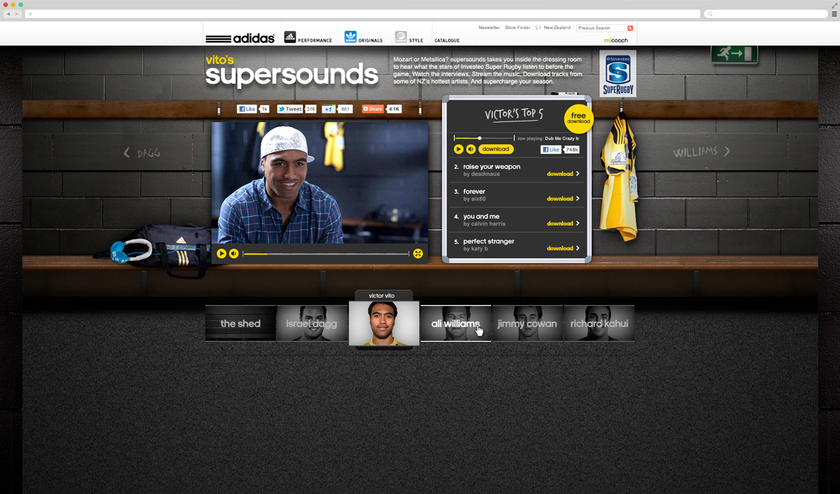Click the browser back arrow

(8, 14)
